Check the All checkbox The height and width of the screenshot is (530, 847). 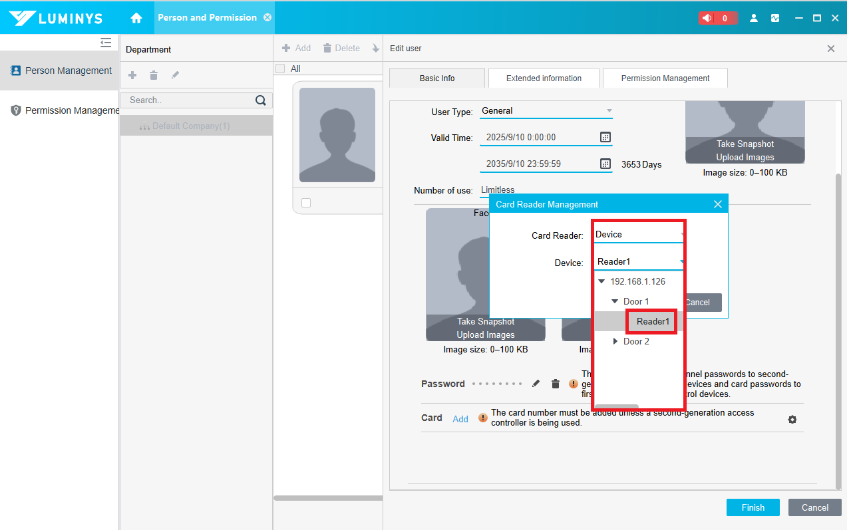pyautogui.click(x=280, y=68)
